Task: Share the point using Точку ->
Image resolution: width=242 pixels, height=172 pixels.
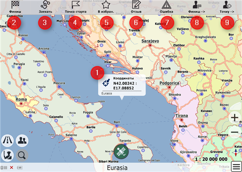Action: (227, 7)
